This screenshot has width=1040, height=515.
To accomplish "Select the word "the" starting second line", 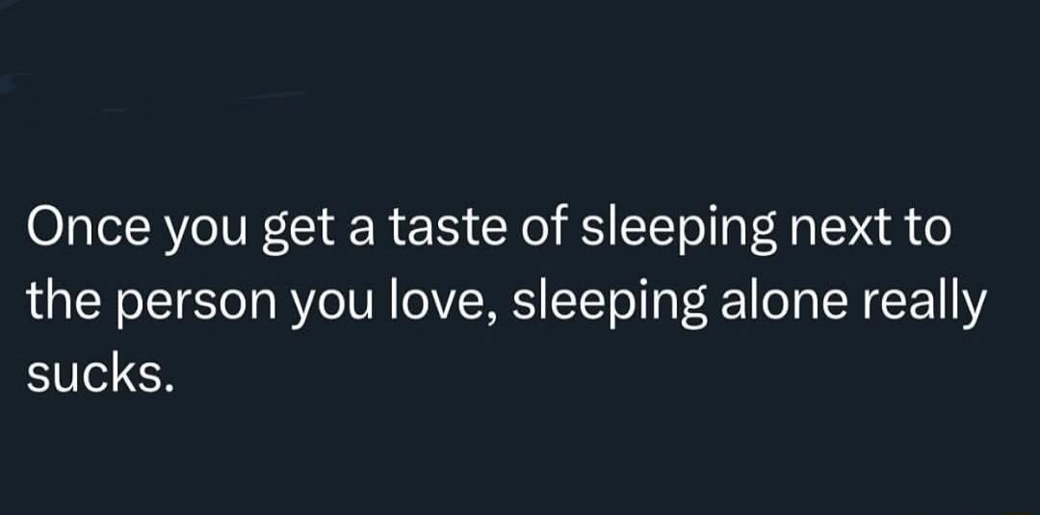I will point(65,301).
